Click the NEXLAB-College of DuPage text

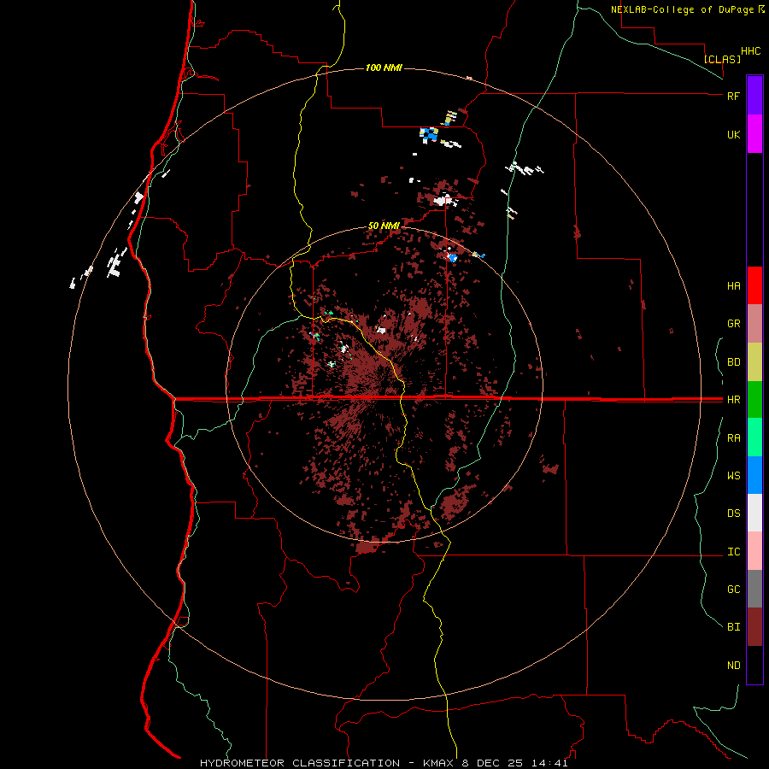682,9
